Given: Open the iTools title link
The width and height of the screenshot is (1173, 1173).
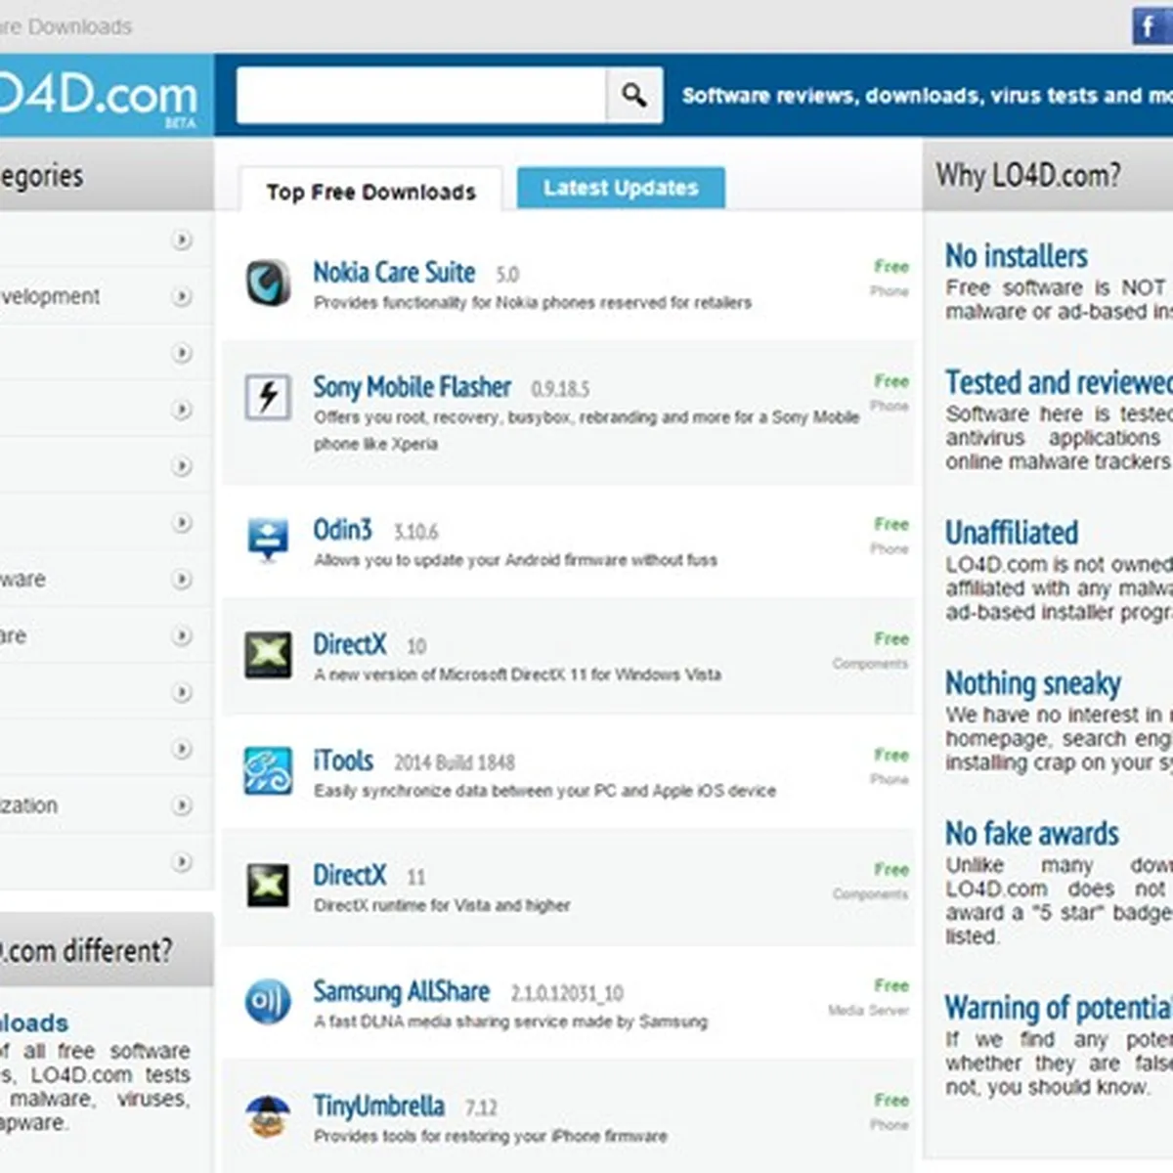Looking at the screenshot, I should coord(343,760).
